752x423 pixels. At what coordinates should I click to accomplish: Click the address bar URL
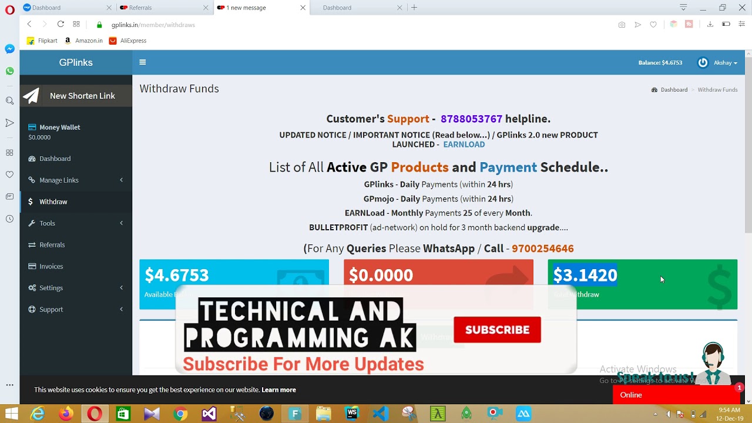coord(153,25)
